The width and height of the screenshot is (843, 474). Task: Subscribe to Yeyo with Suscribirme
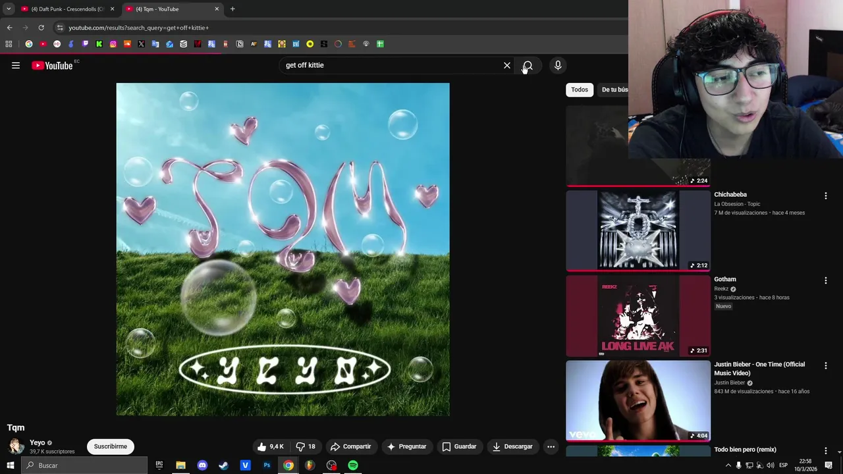click(x=111, y=446)
